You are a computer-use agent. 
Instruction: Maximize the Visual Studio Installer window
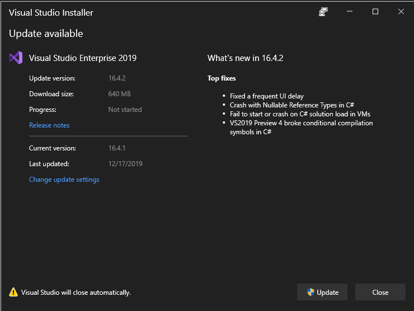(375, 12)
